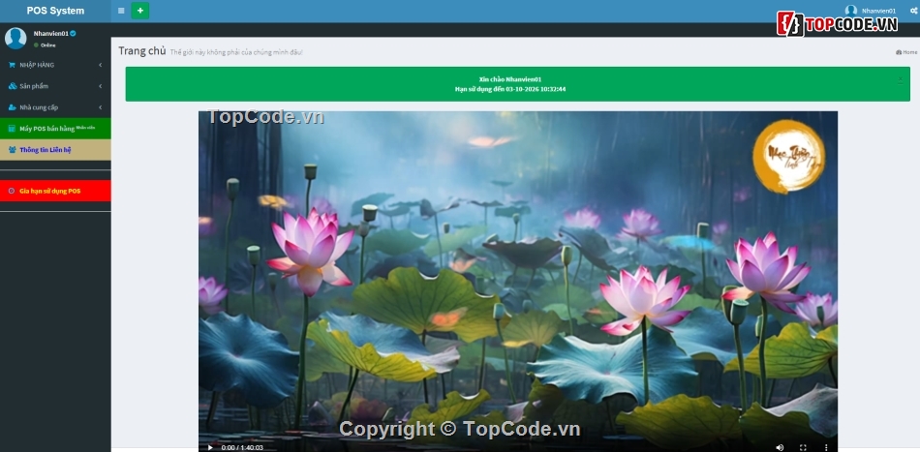Image resolution: width=920 pixels, height=452 pixels.
Task: Play the lotus video
Action: (x=210, y=447)
